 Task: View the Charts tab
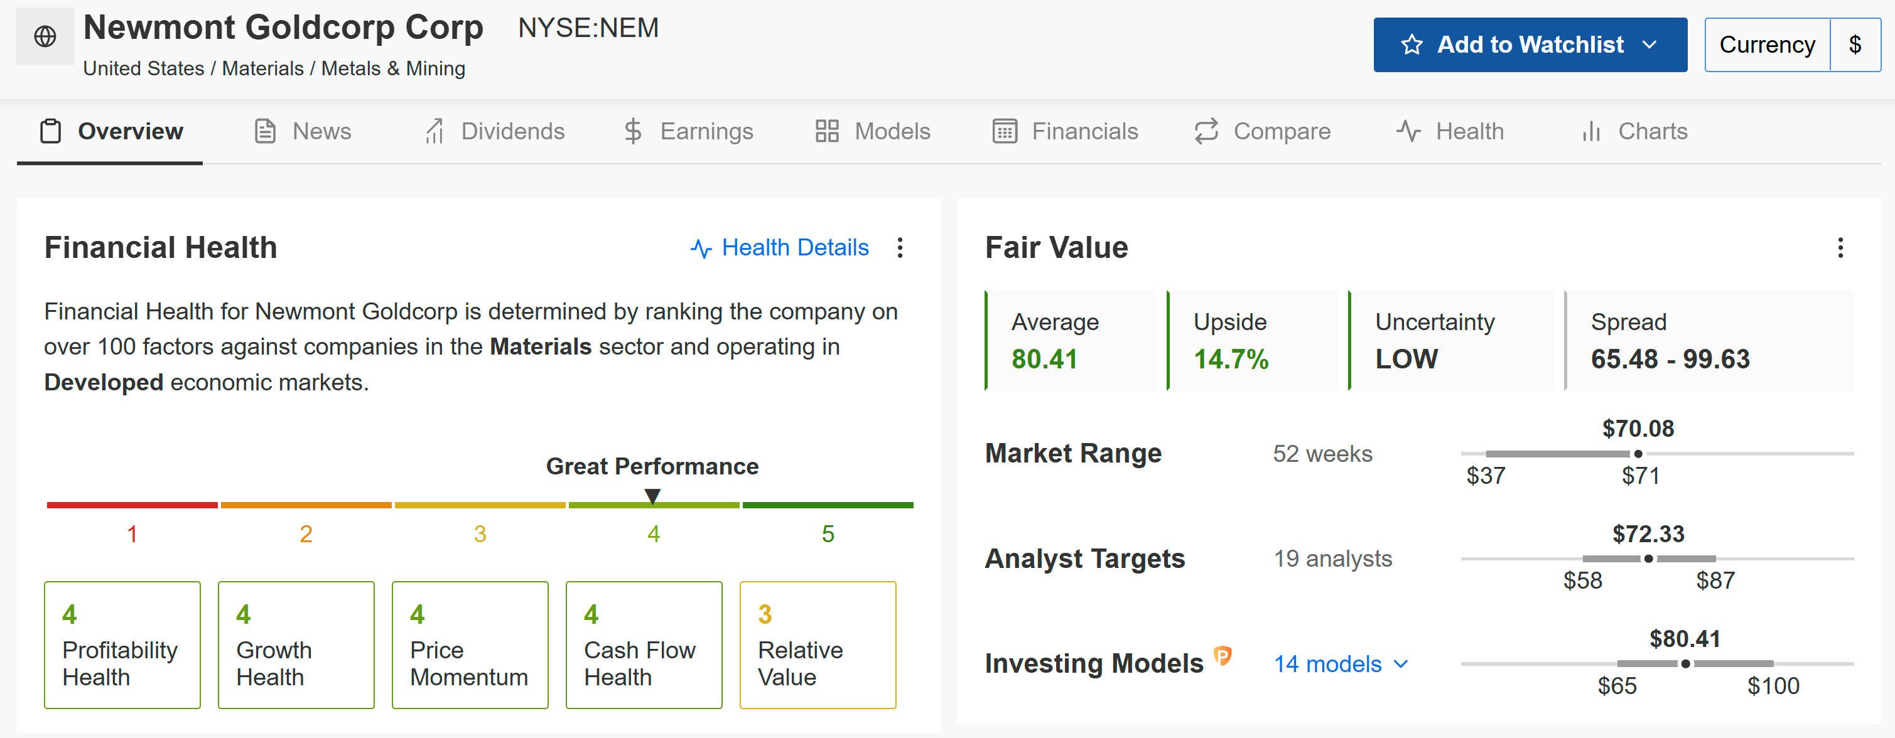pos(1634,132)
